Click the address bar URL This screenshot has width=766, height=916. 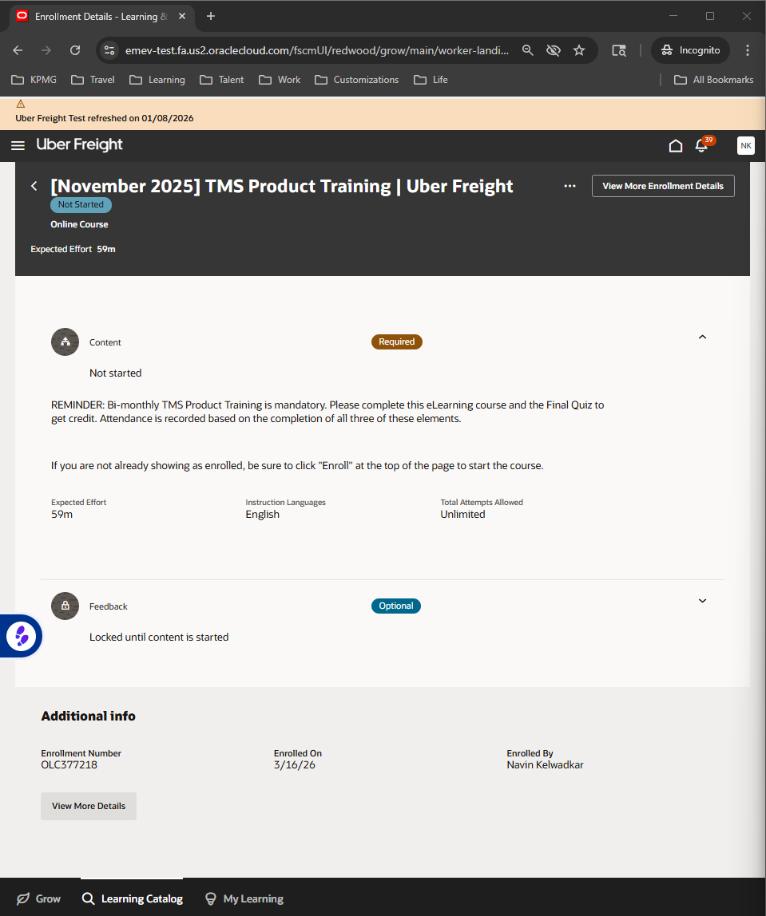point(316,50)
